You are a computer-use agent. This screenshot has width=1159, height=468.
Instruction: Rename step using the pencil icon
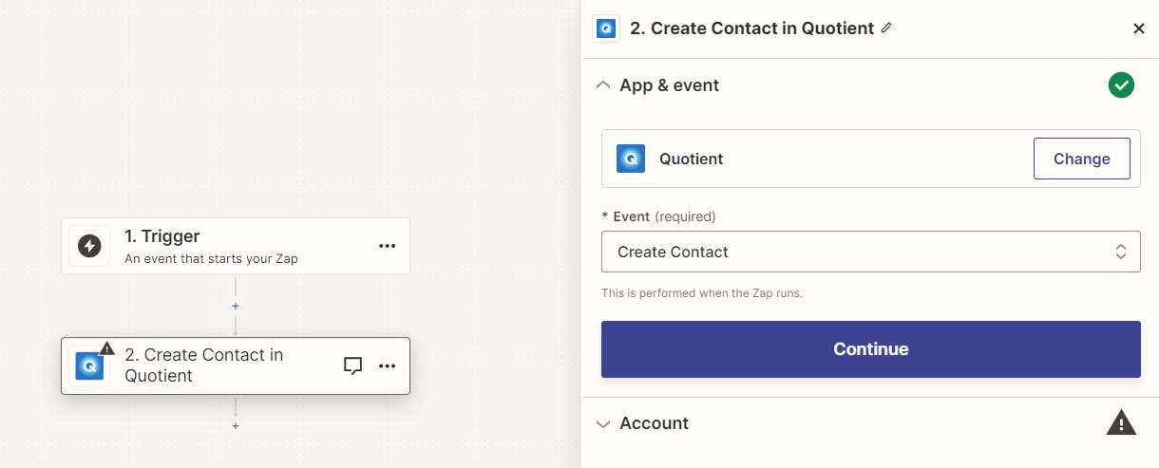(x=886, y=28)
